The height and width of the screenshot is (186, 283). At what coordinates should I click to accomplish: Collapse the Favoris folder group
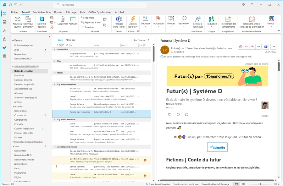click(x=13, y=41)
